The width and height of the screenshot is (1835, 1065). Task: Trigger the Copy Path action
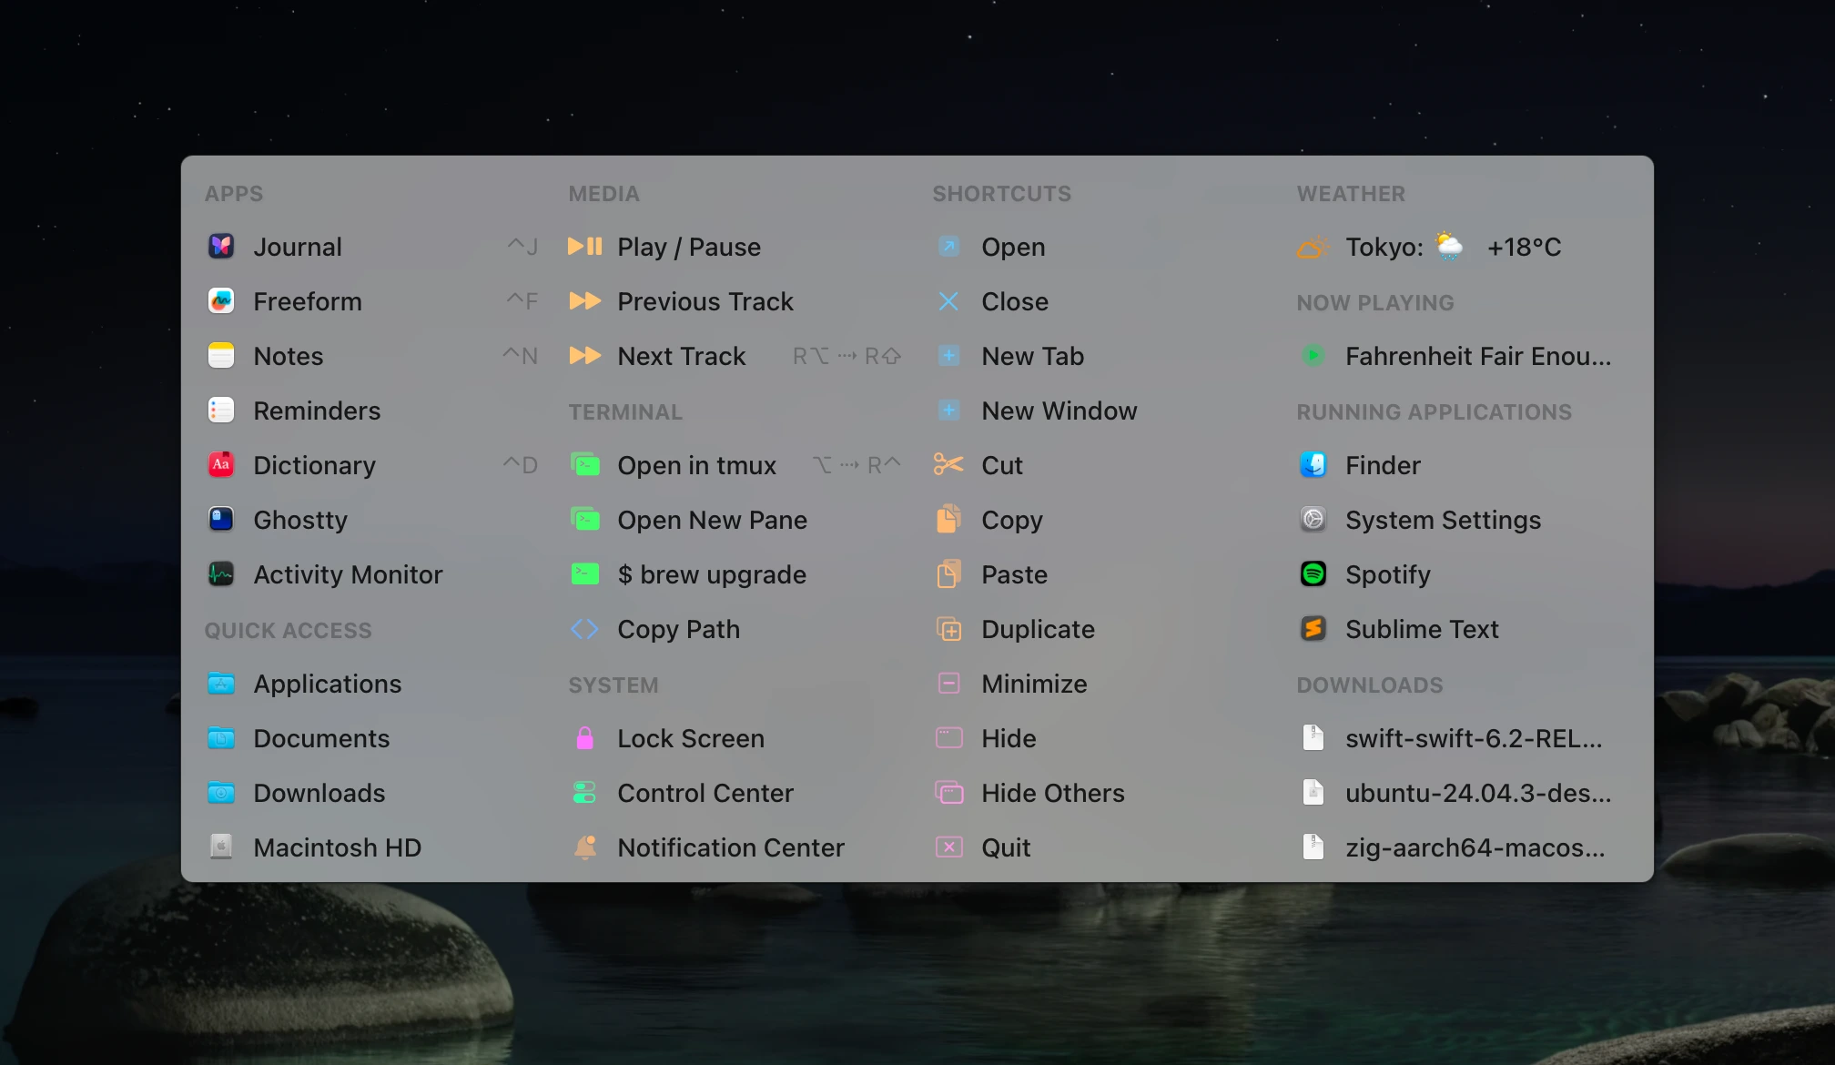[x=678, y=629]
